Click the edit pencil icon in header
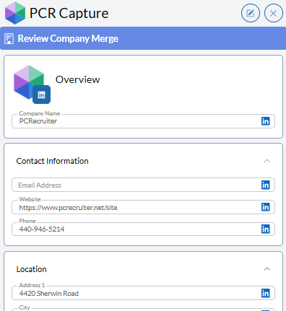 point(251,13)
